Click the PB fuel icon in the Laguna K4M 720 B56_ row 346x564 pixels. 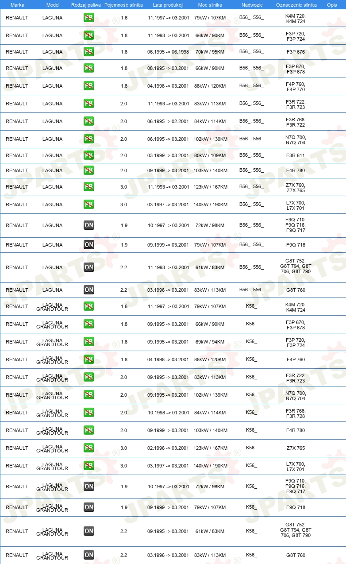pyautogui.click(x=88, y=18)
